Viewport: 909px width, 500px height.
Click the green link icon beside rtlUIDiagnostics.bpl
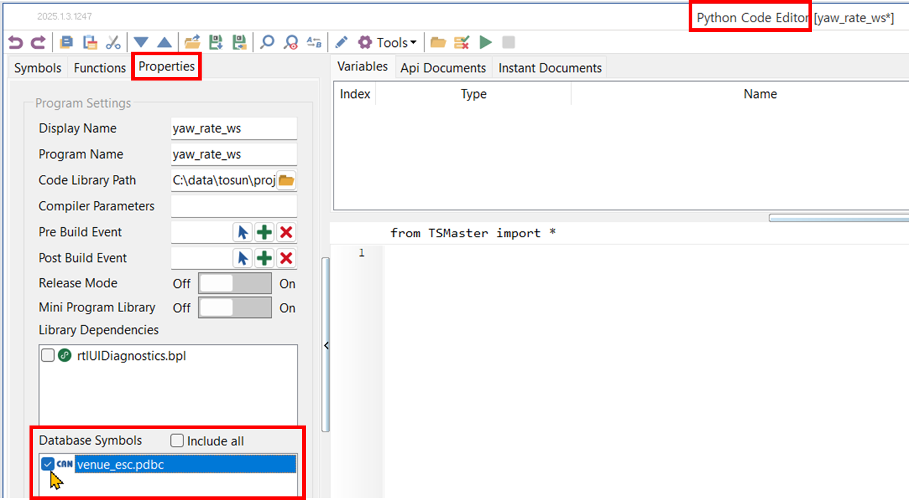tap(64, 355)
